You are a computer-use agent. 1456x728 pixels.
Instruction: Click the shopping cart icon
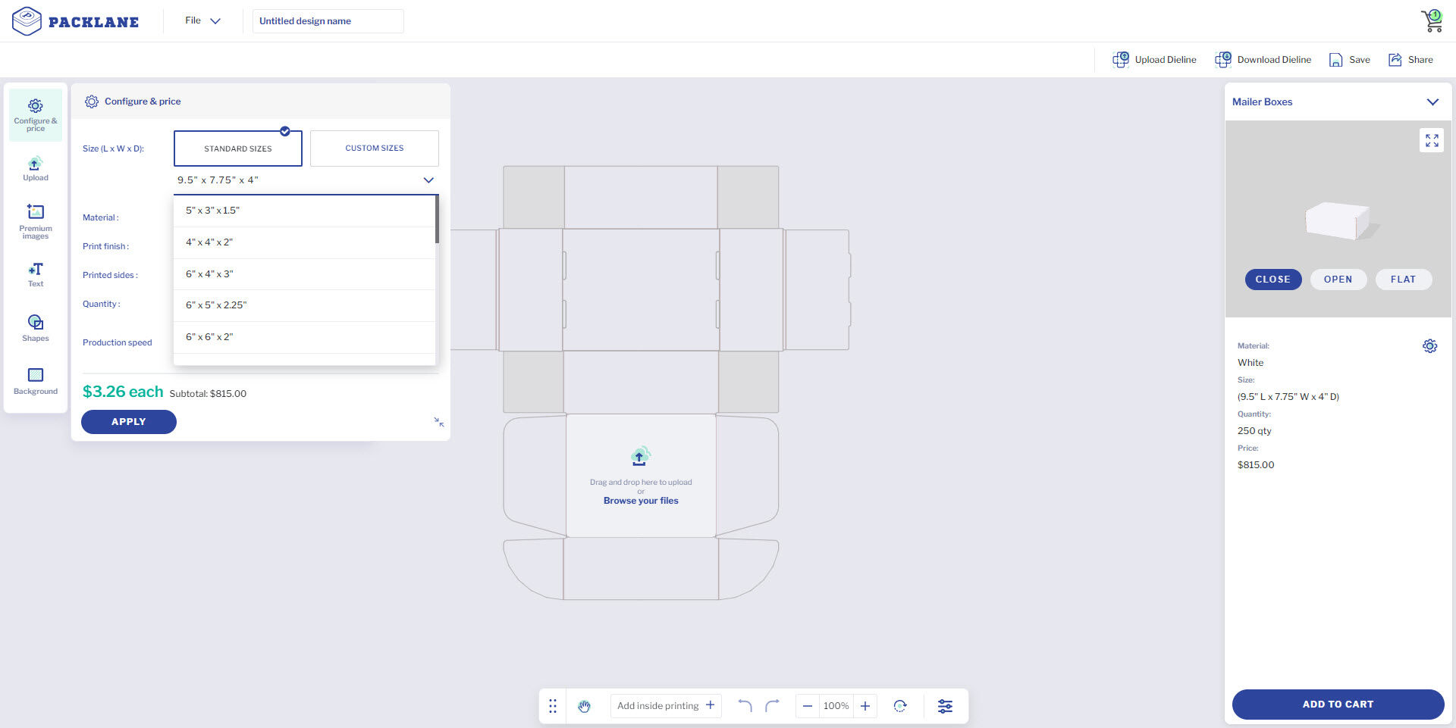1432,20
